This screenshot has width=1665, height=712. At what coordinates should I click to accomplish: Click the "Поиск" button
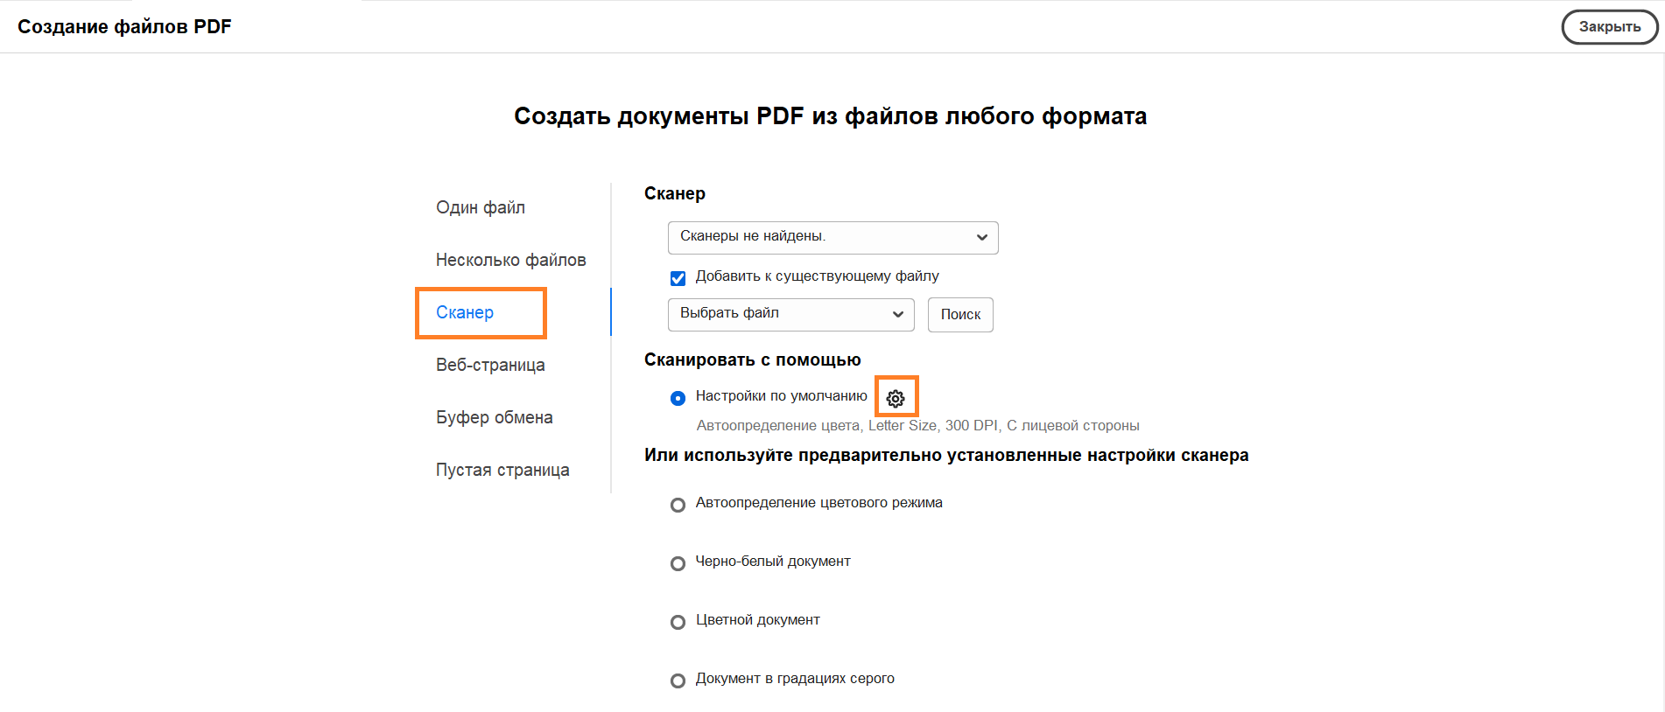(x=960, y=315)
